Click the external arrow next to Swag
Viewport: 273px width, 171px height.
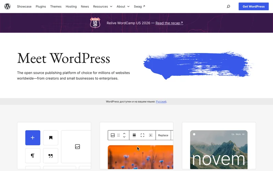pyautogui.click(x=144, y=6)
